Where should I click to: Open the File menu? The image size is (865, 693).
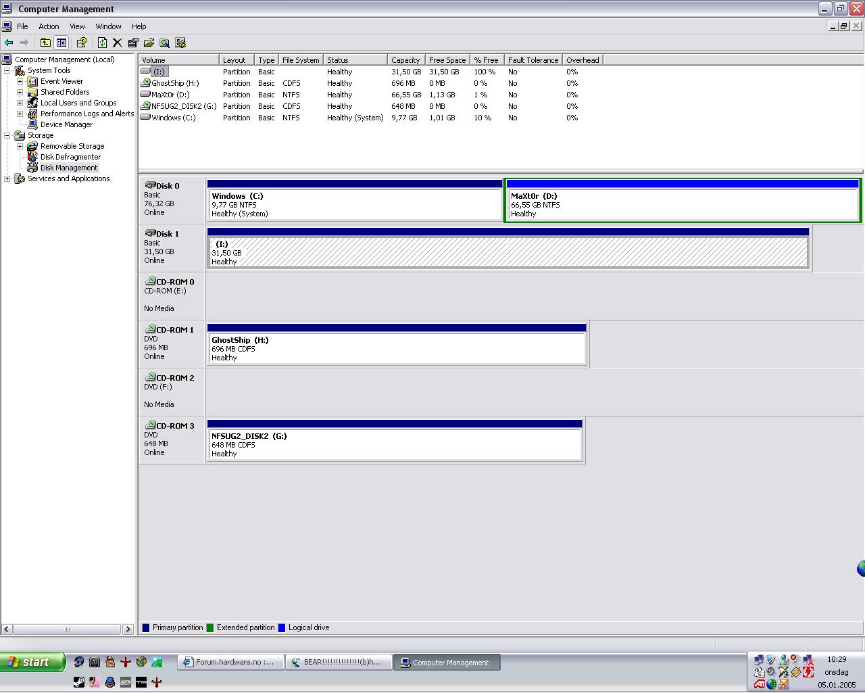click(22, 26)
